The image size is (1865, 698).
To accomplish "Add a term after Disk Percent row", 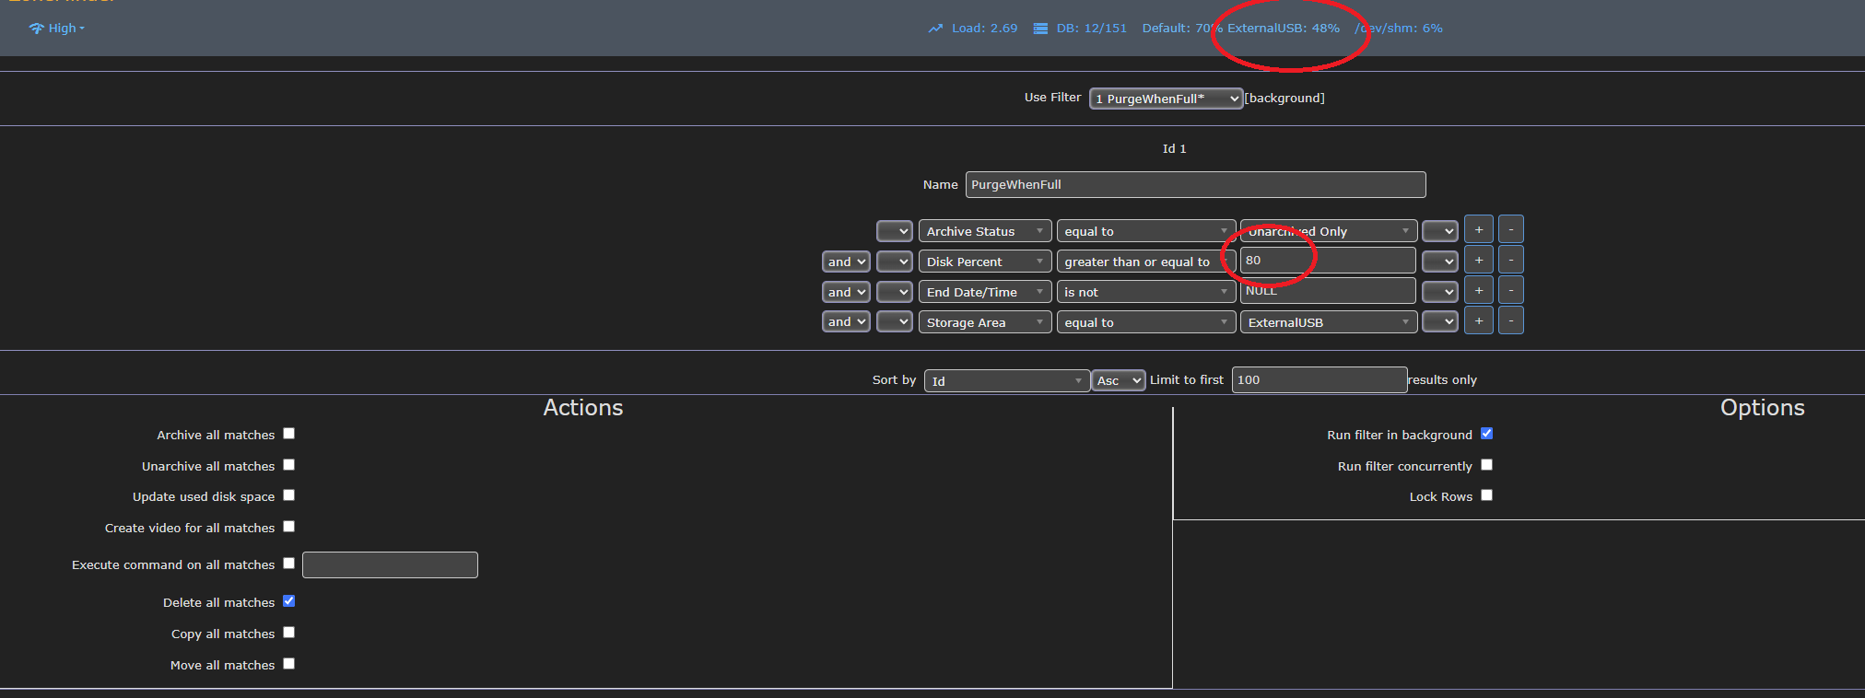I will pyautogui.click(x=1478, y=260).
